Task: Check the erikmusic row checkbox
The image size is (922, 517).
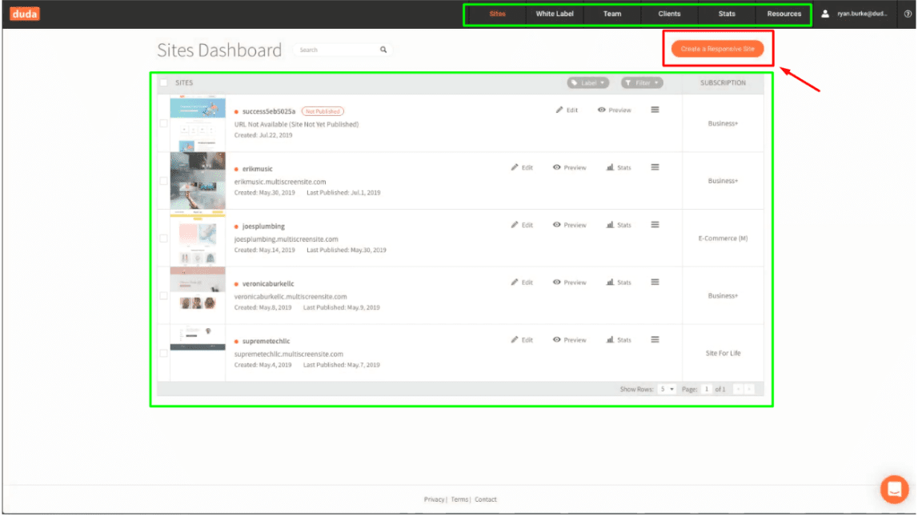Action: pos(165,182)
